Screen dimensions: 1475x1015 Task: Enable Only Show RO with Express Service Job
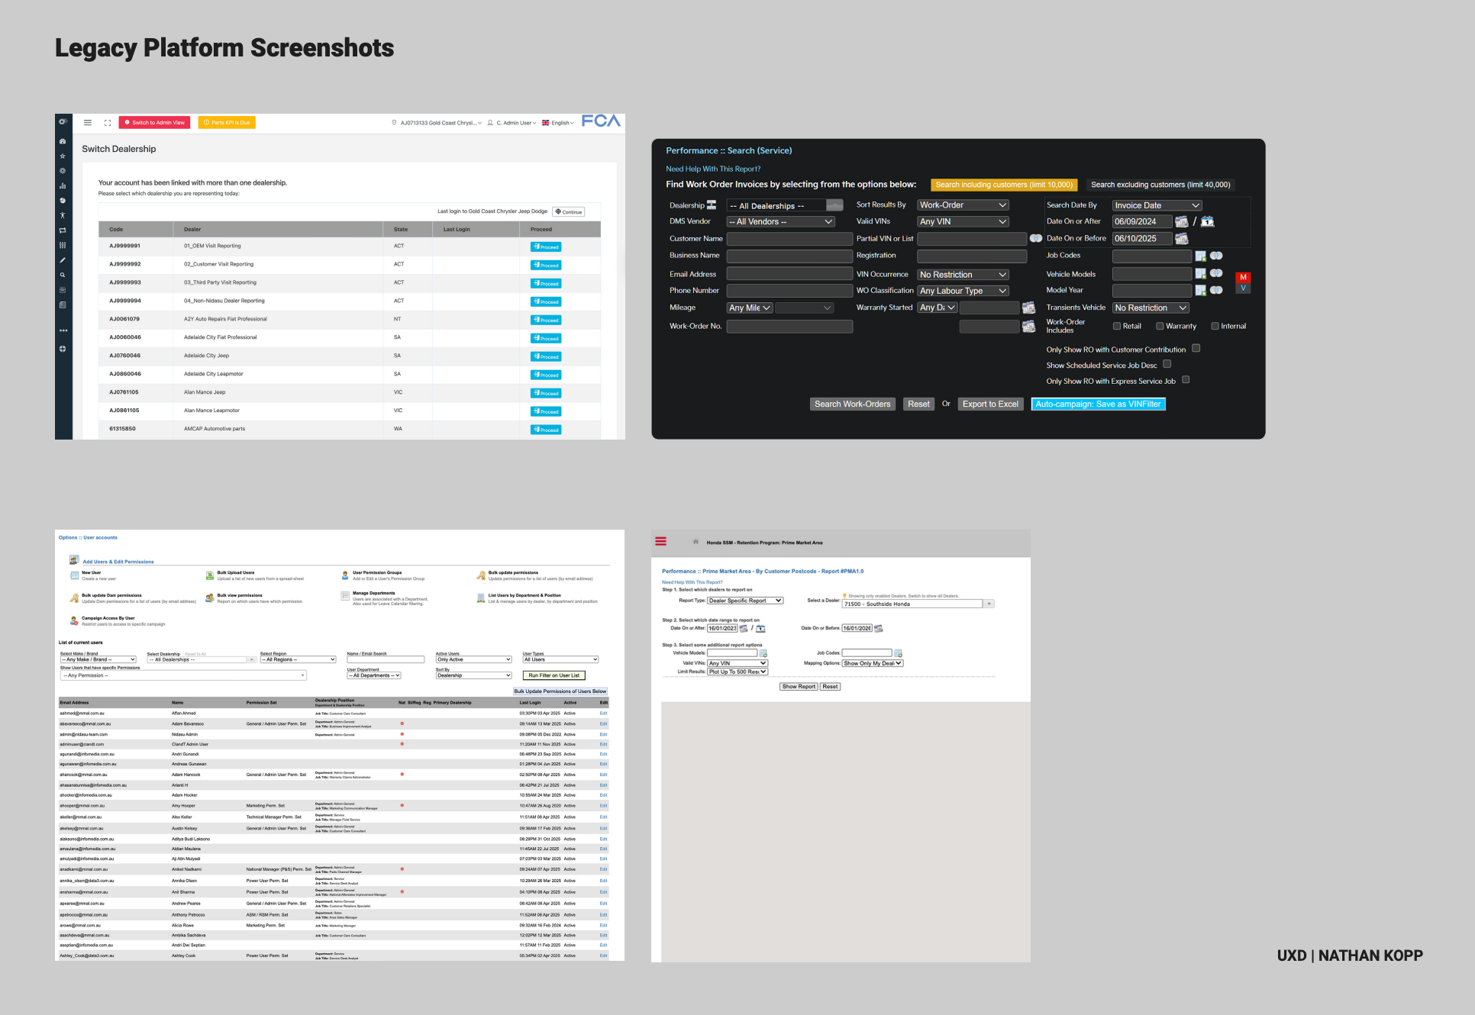pyautogui.click(x=1186, y=379)
